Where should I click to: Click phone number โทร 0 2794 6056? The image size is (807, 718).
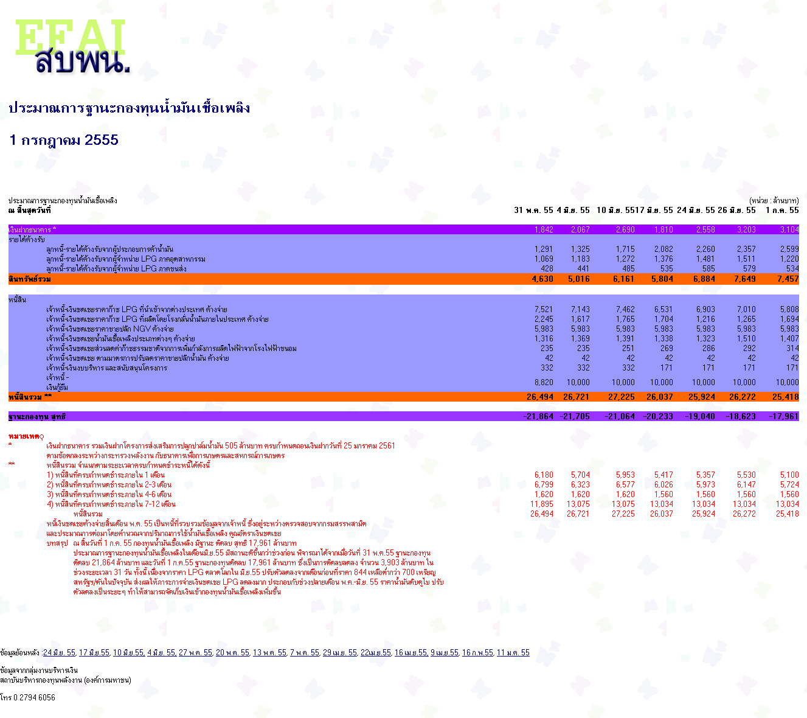point(28,698)
